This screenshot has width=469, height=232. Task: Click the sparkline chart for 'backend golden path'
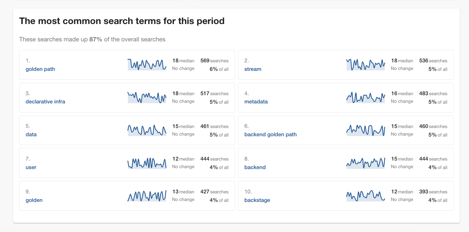[366, 130]
